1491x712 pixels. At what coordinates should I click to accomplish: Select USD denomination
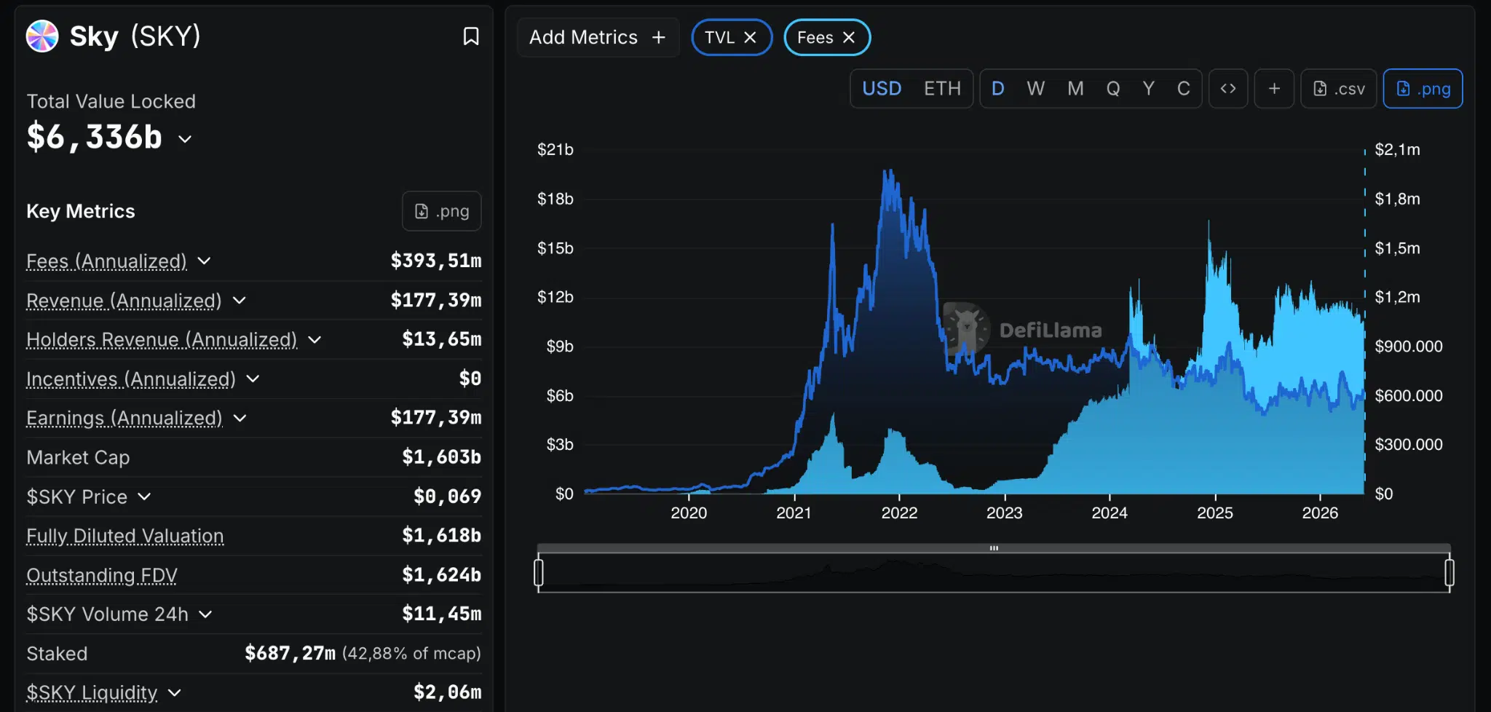(882, 89)
